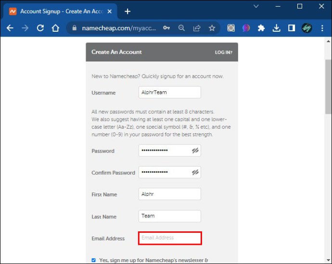The height and width of the screenshot is (264, 332).
Task: Show the Confirm Password contents
Action: (x=195, y=172)
